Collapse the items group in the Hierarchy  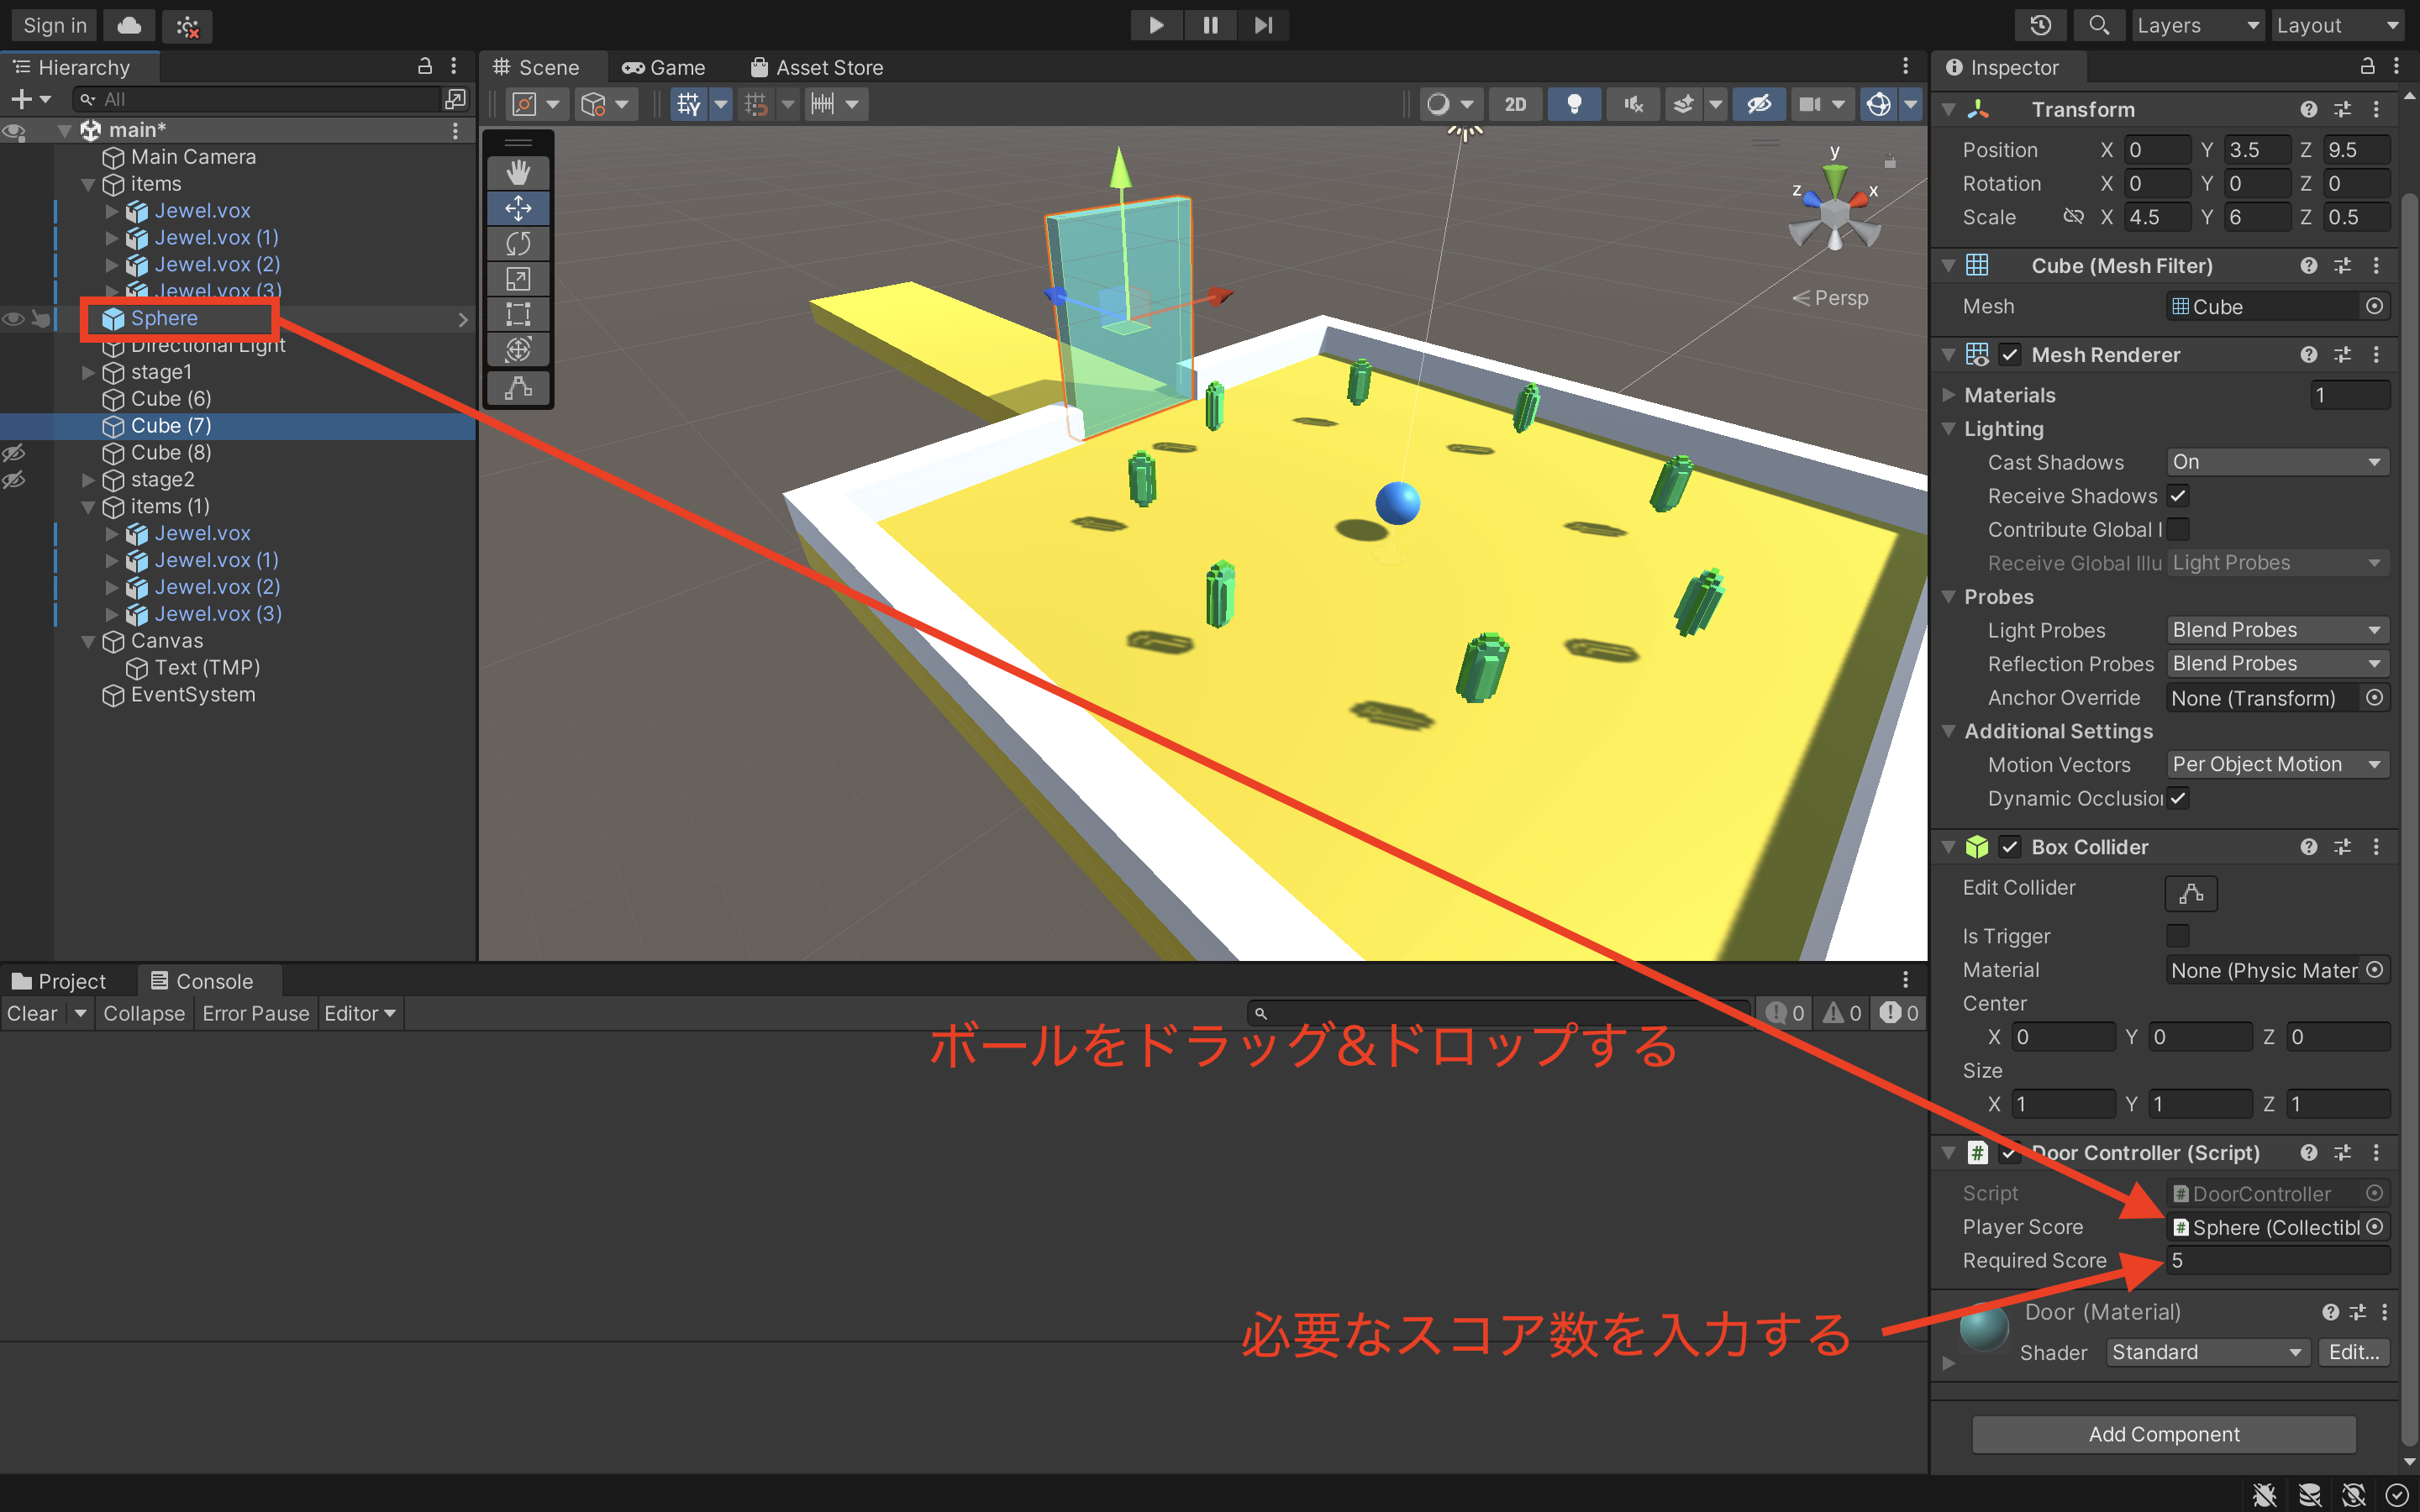(x=88, y=184)
